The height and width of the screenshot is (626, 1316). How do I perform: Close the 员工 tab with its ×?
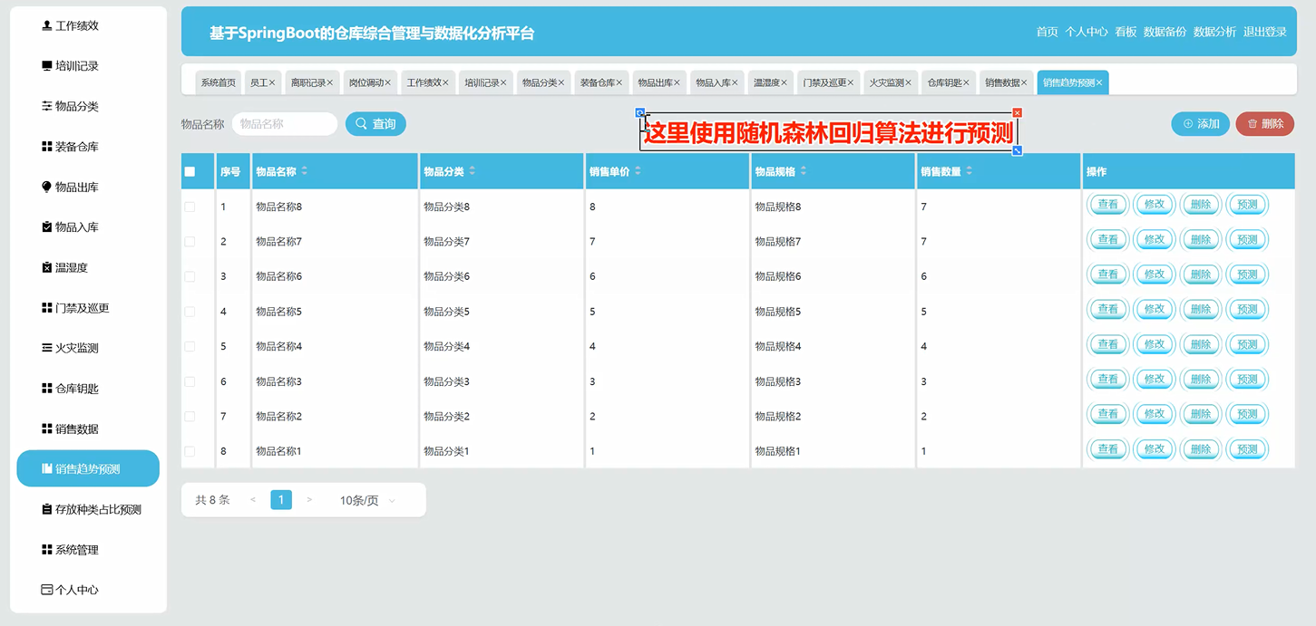click(x=272, y=82)
